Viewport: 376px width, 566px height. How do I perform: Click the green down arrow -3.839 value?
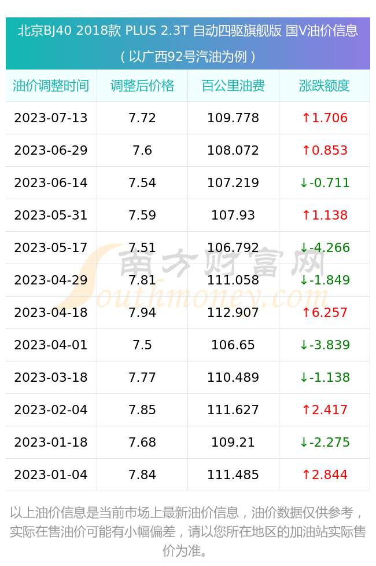tap(325, 345)
